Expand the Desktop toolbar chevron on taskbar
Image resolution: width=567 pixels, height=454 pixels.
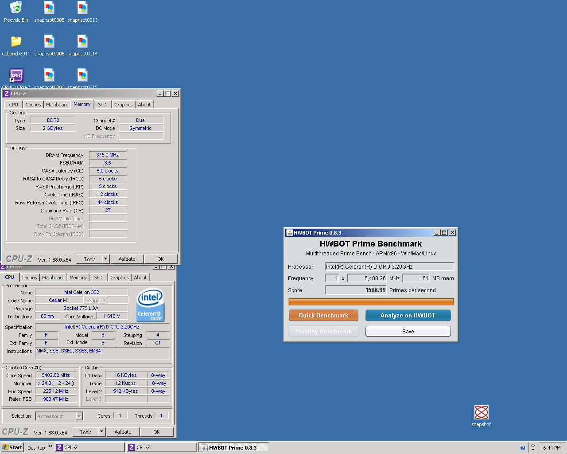click(50, 446)
